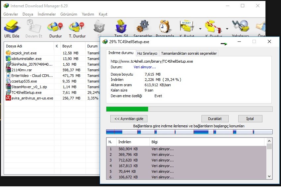Open the İndirmeler menu
Viewport: 281px width, 188px height.
click(x=47, y=14)
